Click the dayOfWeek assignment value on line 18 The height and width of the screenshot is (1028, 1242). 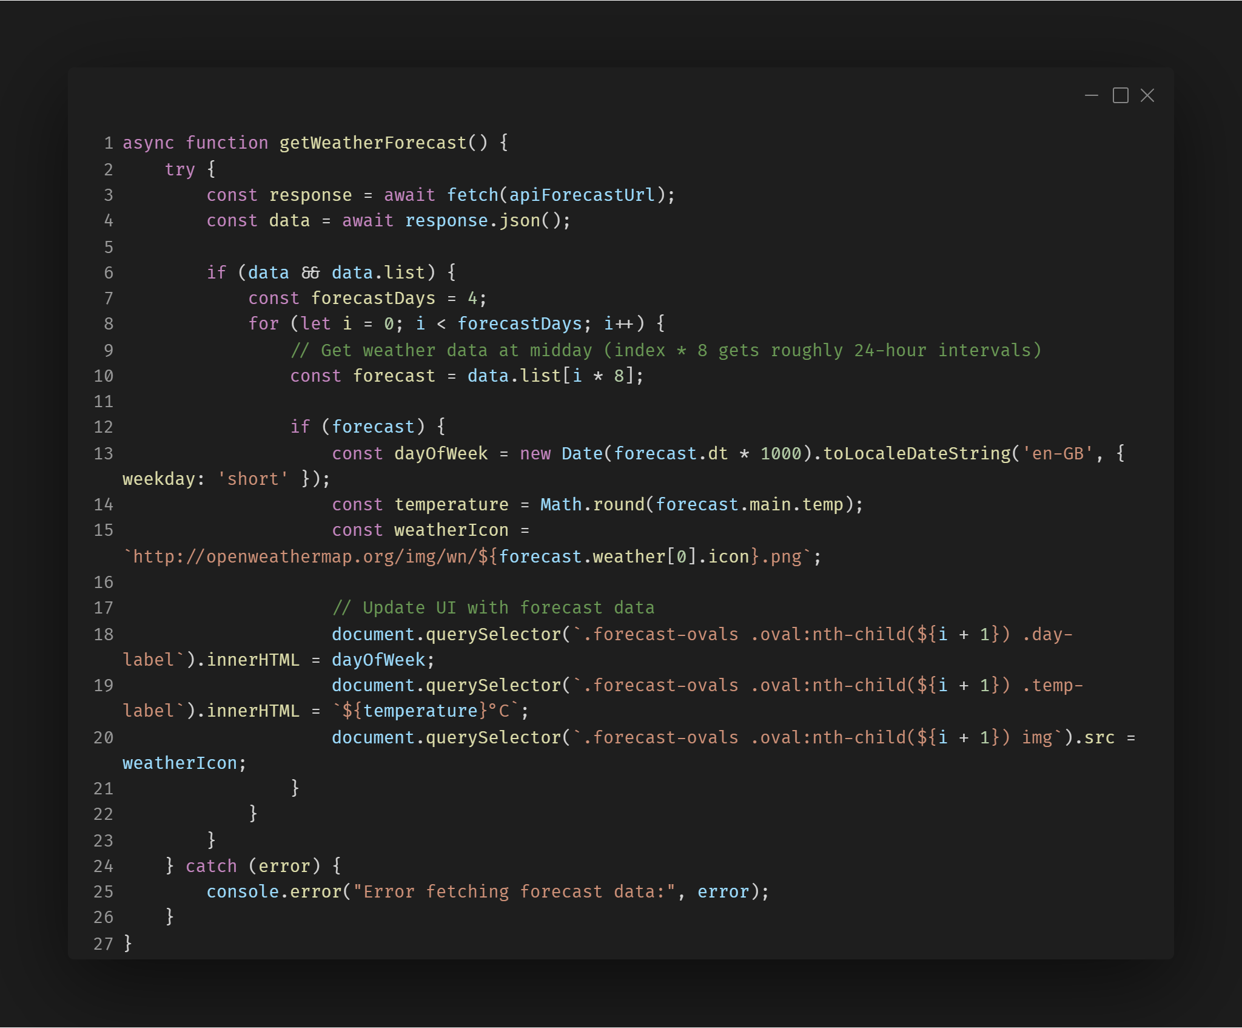[x=378, y=660]
